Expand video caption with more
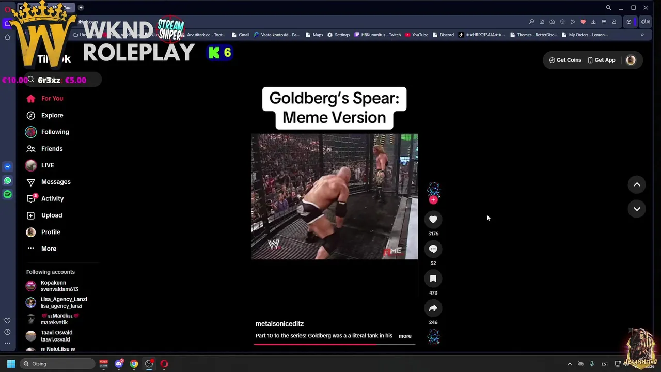Screen dimensions: 661x372 [405, 336]
